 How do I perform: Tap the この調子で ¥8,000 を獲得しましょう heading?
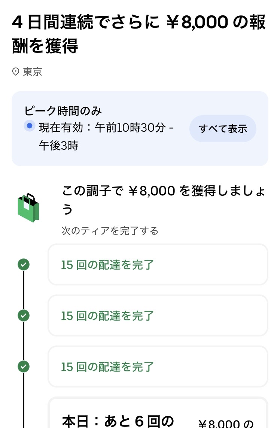[x=164, y=200]
